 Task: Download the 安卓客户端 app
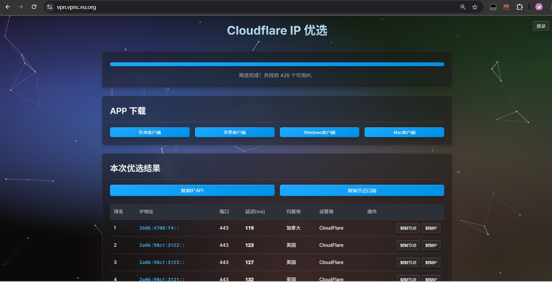(x=150, y=132)
